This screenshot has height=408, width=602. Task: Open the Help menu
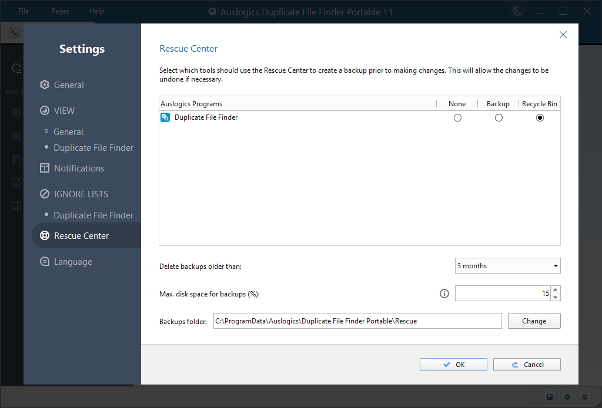96,11
